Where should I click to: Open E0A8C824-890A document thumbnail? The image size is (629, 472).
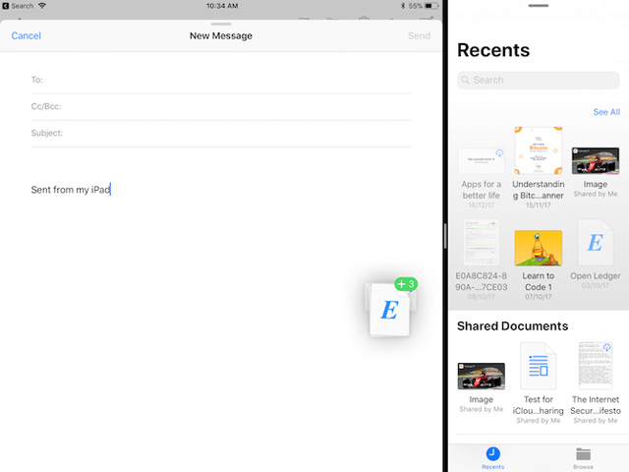click(x=481, y=242)
